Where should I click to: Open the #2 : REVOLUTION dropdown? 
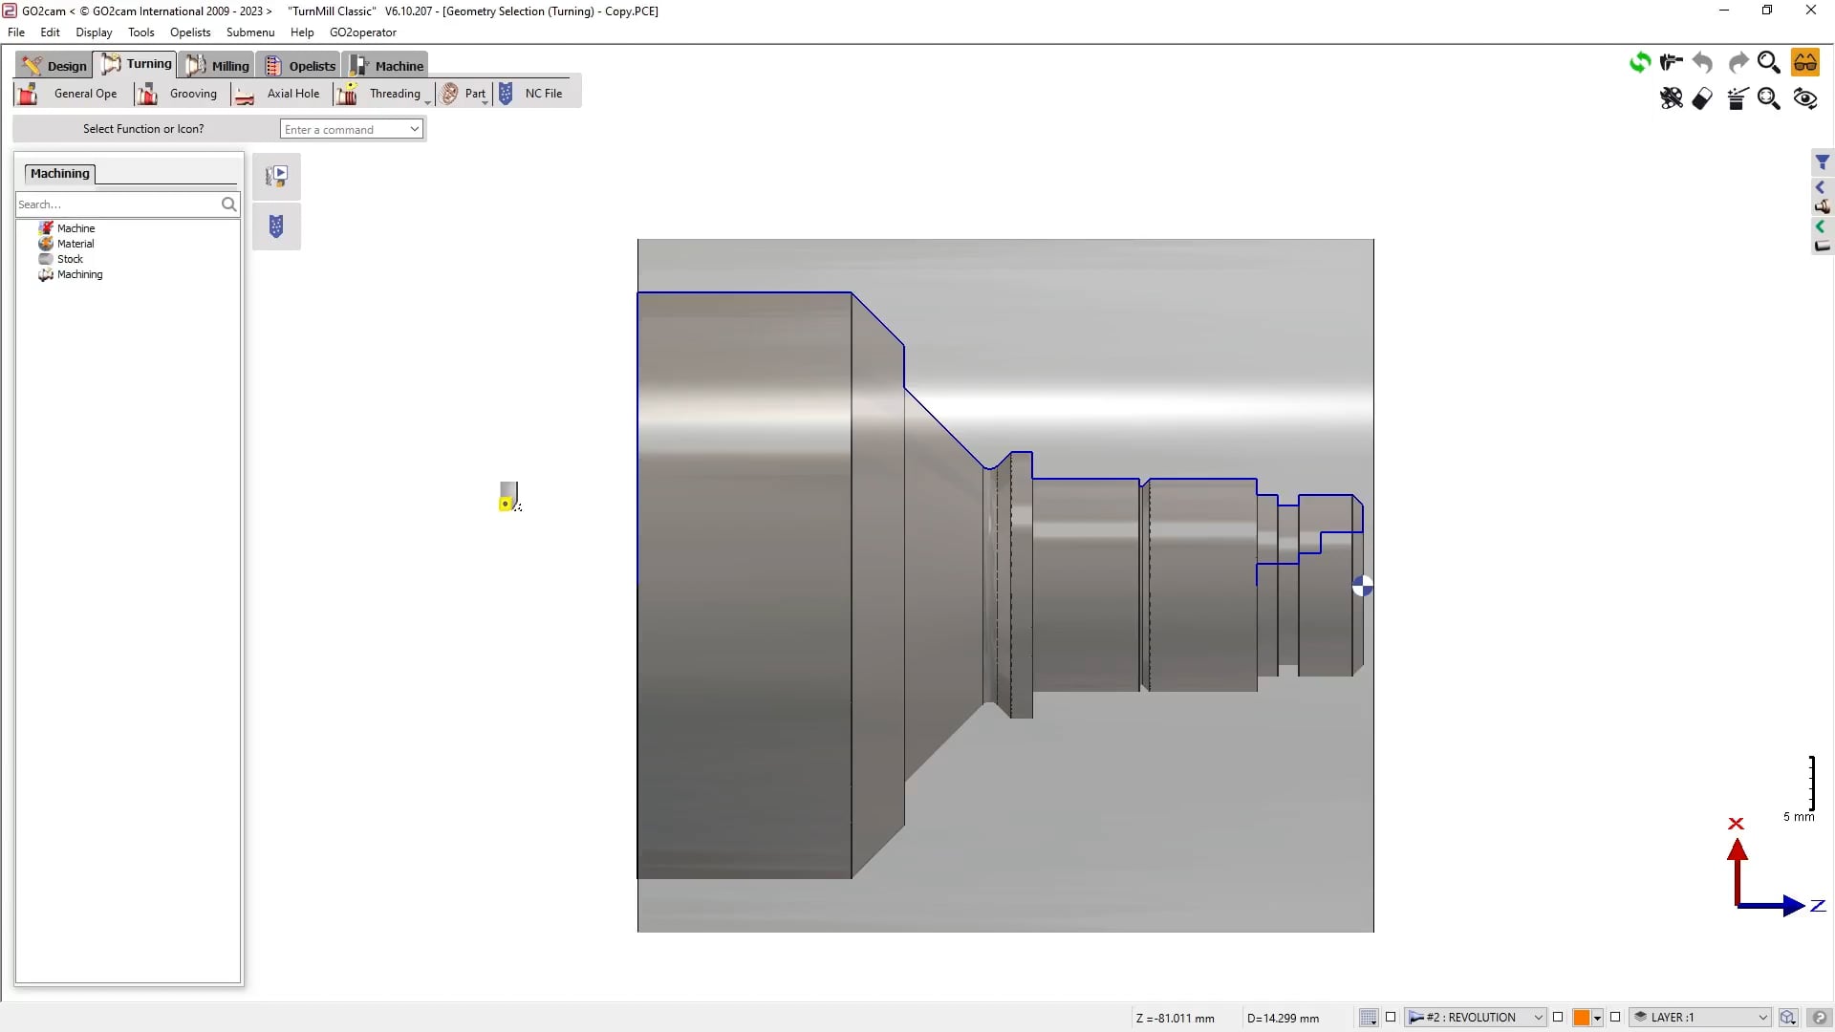(x=1477, y=1018)
